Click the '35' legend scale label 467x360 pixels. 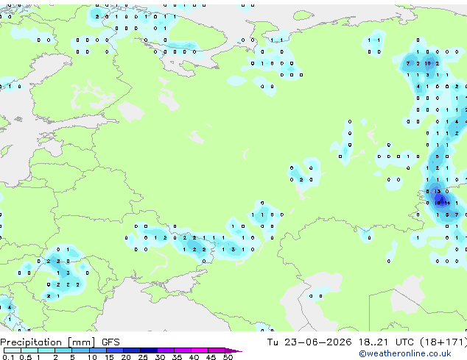178,357
